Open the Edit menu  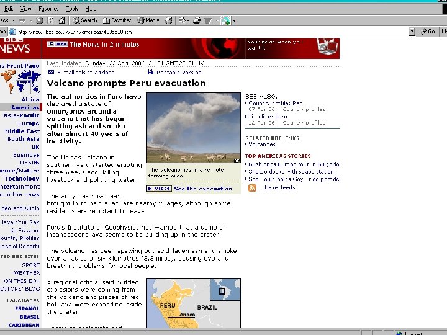[9, 9]
